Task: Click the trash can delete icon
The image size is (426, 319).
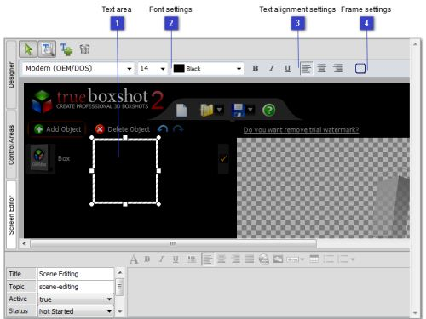Action: pyautogui.click(x=84, y=49)
